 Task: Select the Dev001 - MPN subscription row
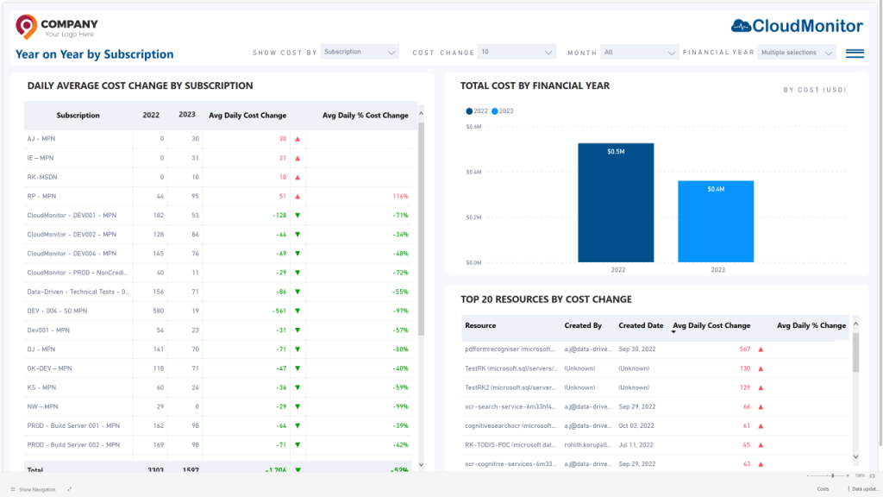point(218,330)
